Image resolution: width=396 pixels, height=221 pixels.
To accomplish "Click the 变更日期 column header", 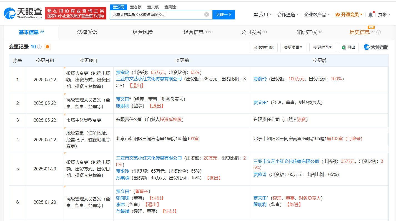I will point(45,60).
